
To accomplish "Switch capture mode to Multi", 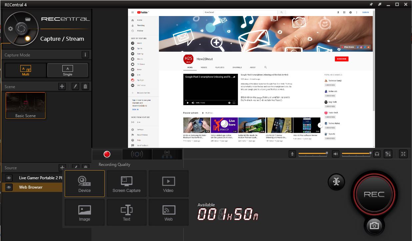I will [x=26, y=70].
